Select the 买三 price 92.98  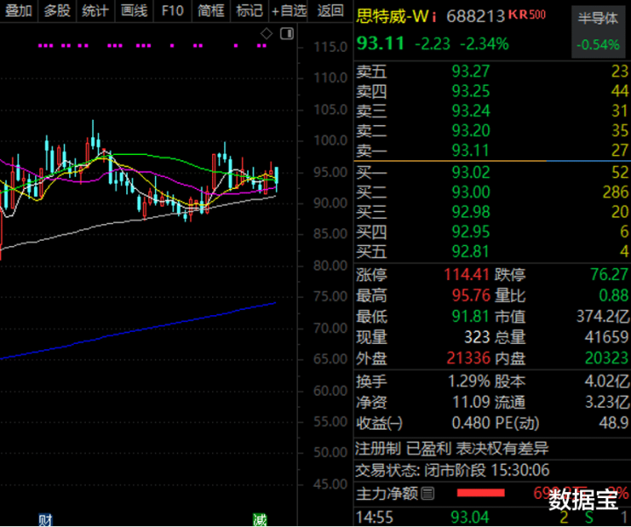(x=471, y=212)
